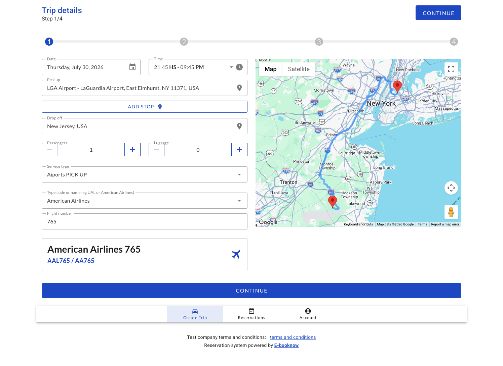Screen dimensions: 503x366
Task: Click the ADD STOP button
Action: (x=145, y=107)
